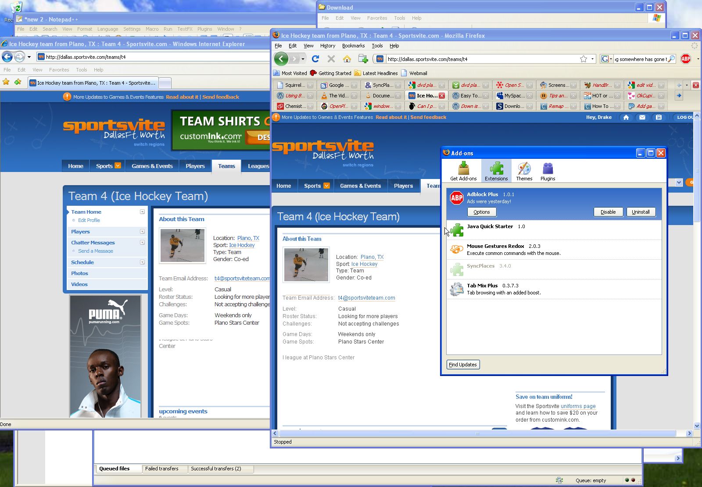Open the History menu in Firefox
This screenshot has width=702, height=487.
click(327, 46)
